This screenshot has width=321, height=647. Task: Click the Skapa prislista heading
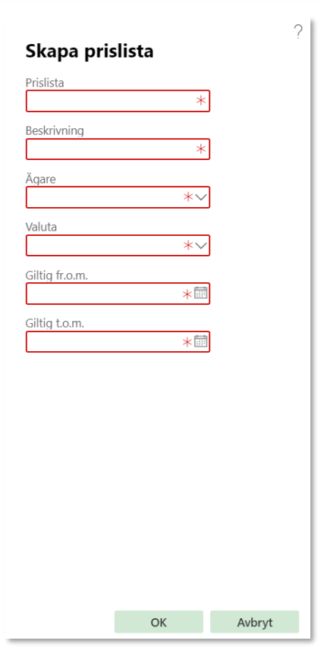coord(90,52)
